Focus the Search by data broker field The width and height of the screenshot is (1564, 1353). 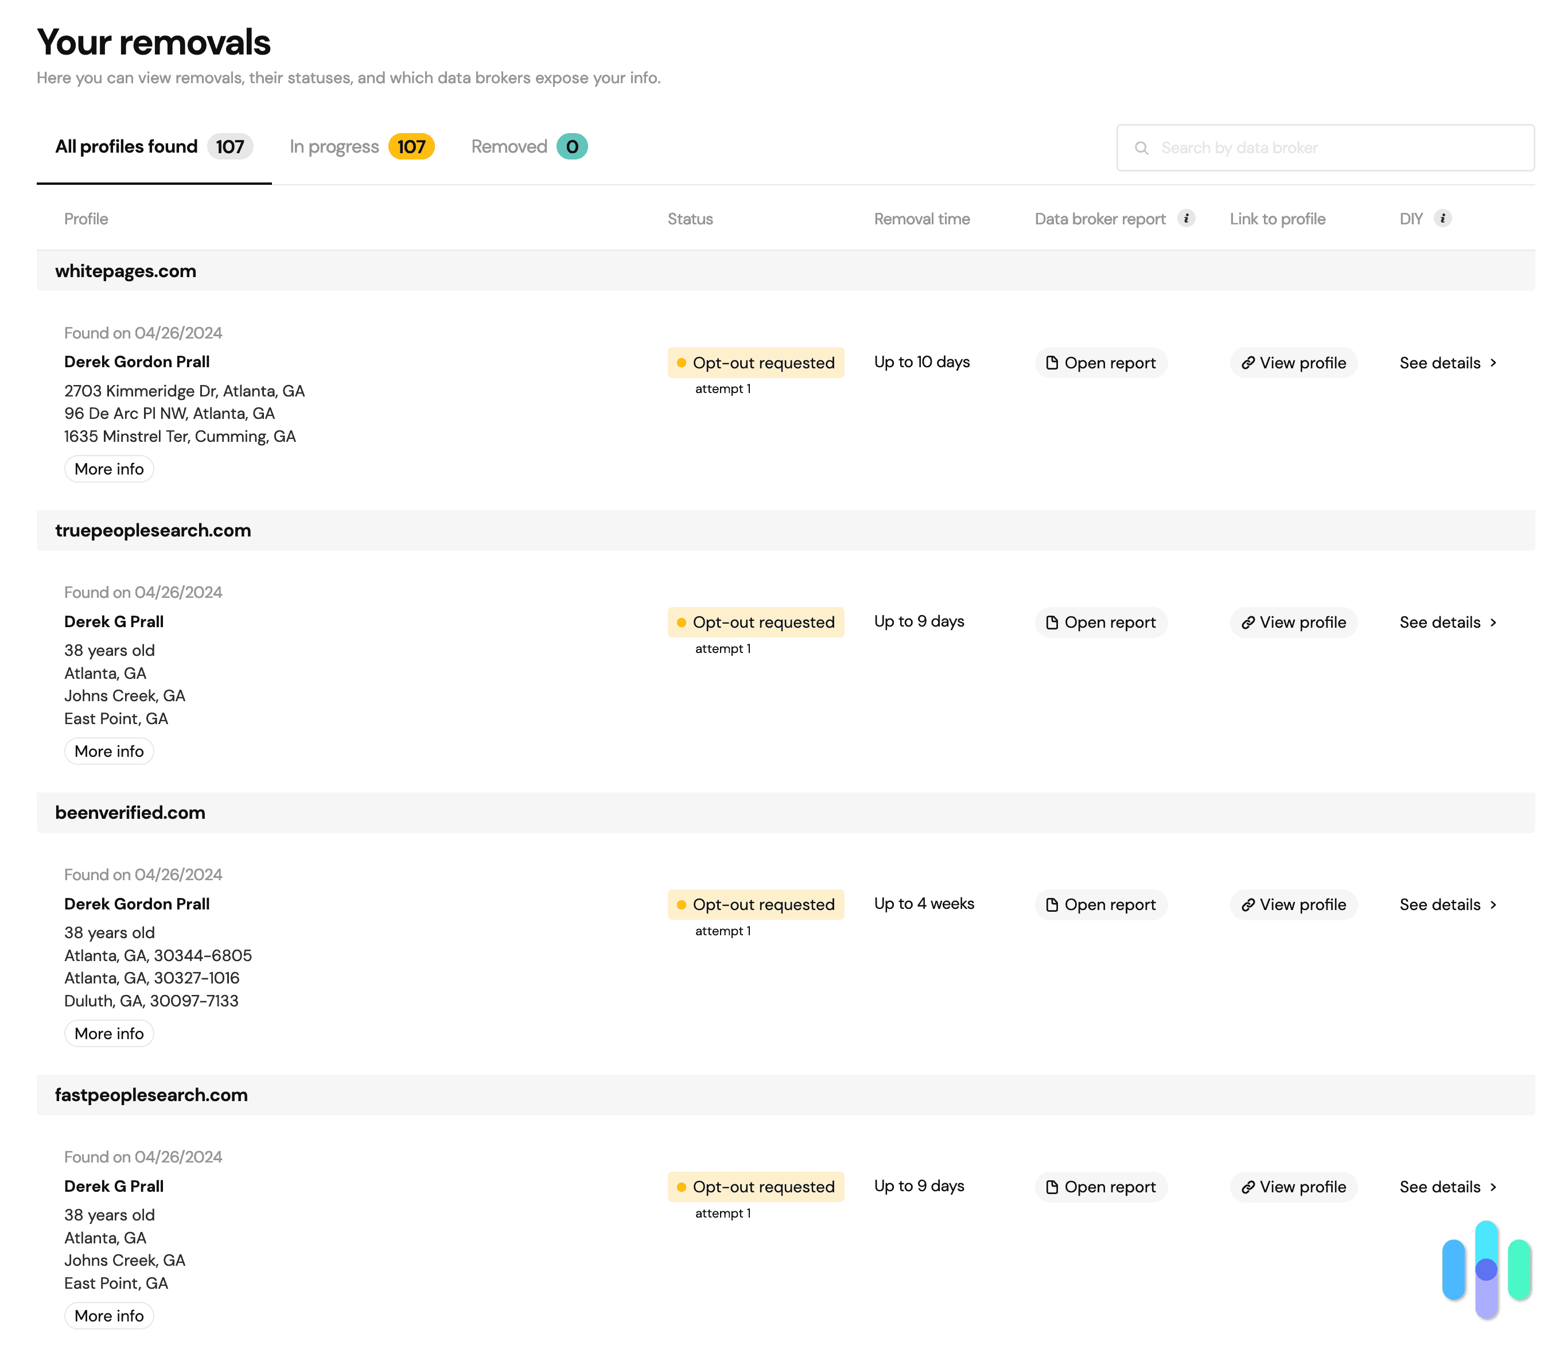1325,148
